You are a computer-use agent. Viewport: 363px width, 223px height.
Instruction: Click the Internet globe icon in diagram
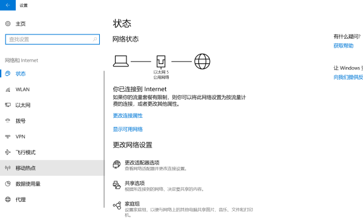pyautogui.click(x=202, y=61)
